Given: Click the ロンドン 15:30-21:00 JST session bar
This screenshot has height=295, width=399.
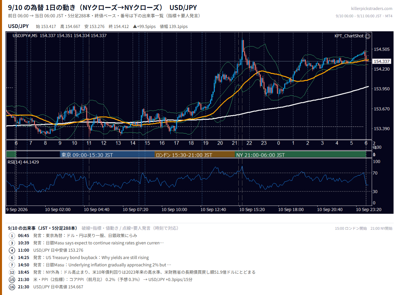Looking at the screenshot, I should (195, 155).
